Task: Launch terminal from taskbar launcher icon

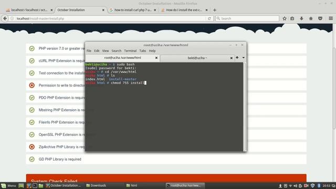Action: [x=35, y=185]
